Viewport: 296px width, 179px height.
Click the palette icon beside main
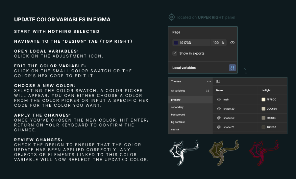click(219, 100)
